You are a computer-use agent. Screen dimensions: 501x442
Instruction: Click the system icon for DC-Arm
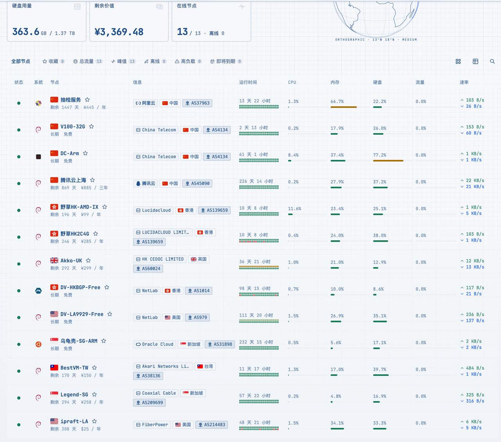(x=38, y=157)
